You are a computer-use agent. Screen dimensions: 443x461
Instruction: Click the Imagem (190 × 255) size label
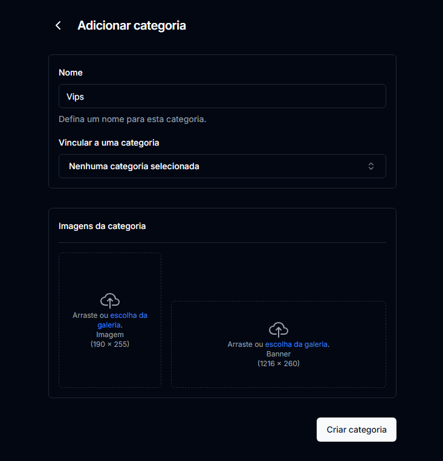click(x=110, y=340)
